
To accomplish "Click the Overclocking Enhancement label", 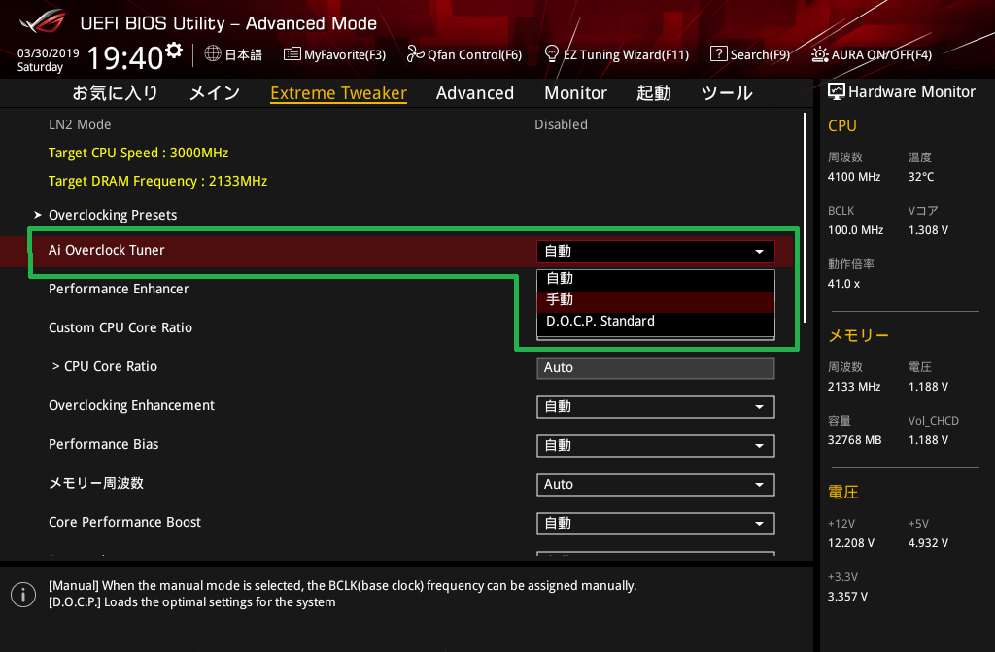I will [131, 405].
